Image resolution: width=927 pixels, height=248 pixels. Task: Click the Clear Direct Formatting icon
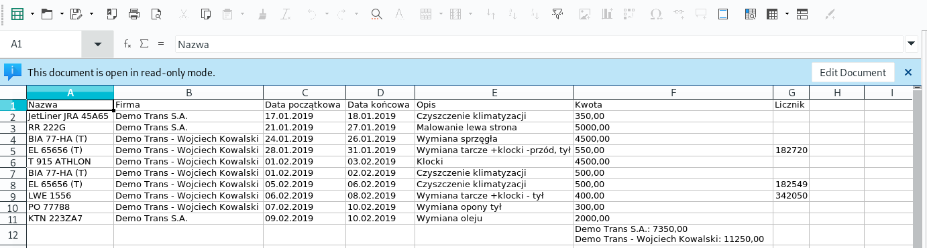point(285,13)
